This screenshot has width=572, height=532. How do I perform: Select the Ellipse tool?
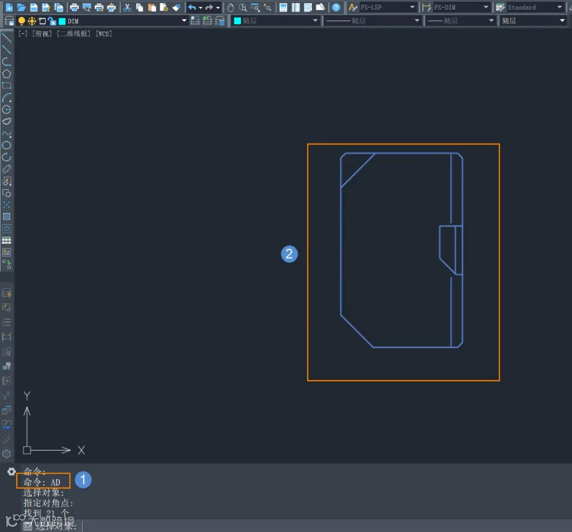click(6, 145)
